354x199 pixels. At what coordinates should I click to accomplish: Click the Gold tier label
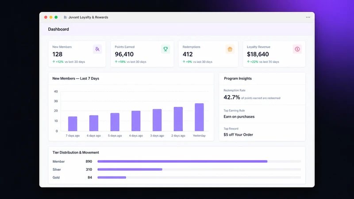point(56,178)
